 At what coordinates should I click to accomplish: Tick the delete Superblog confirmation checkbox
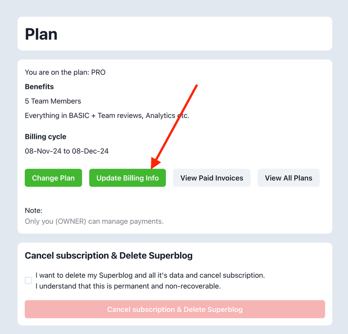tap(28, 280)
